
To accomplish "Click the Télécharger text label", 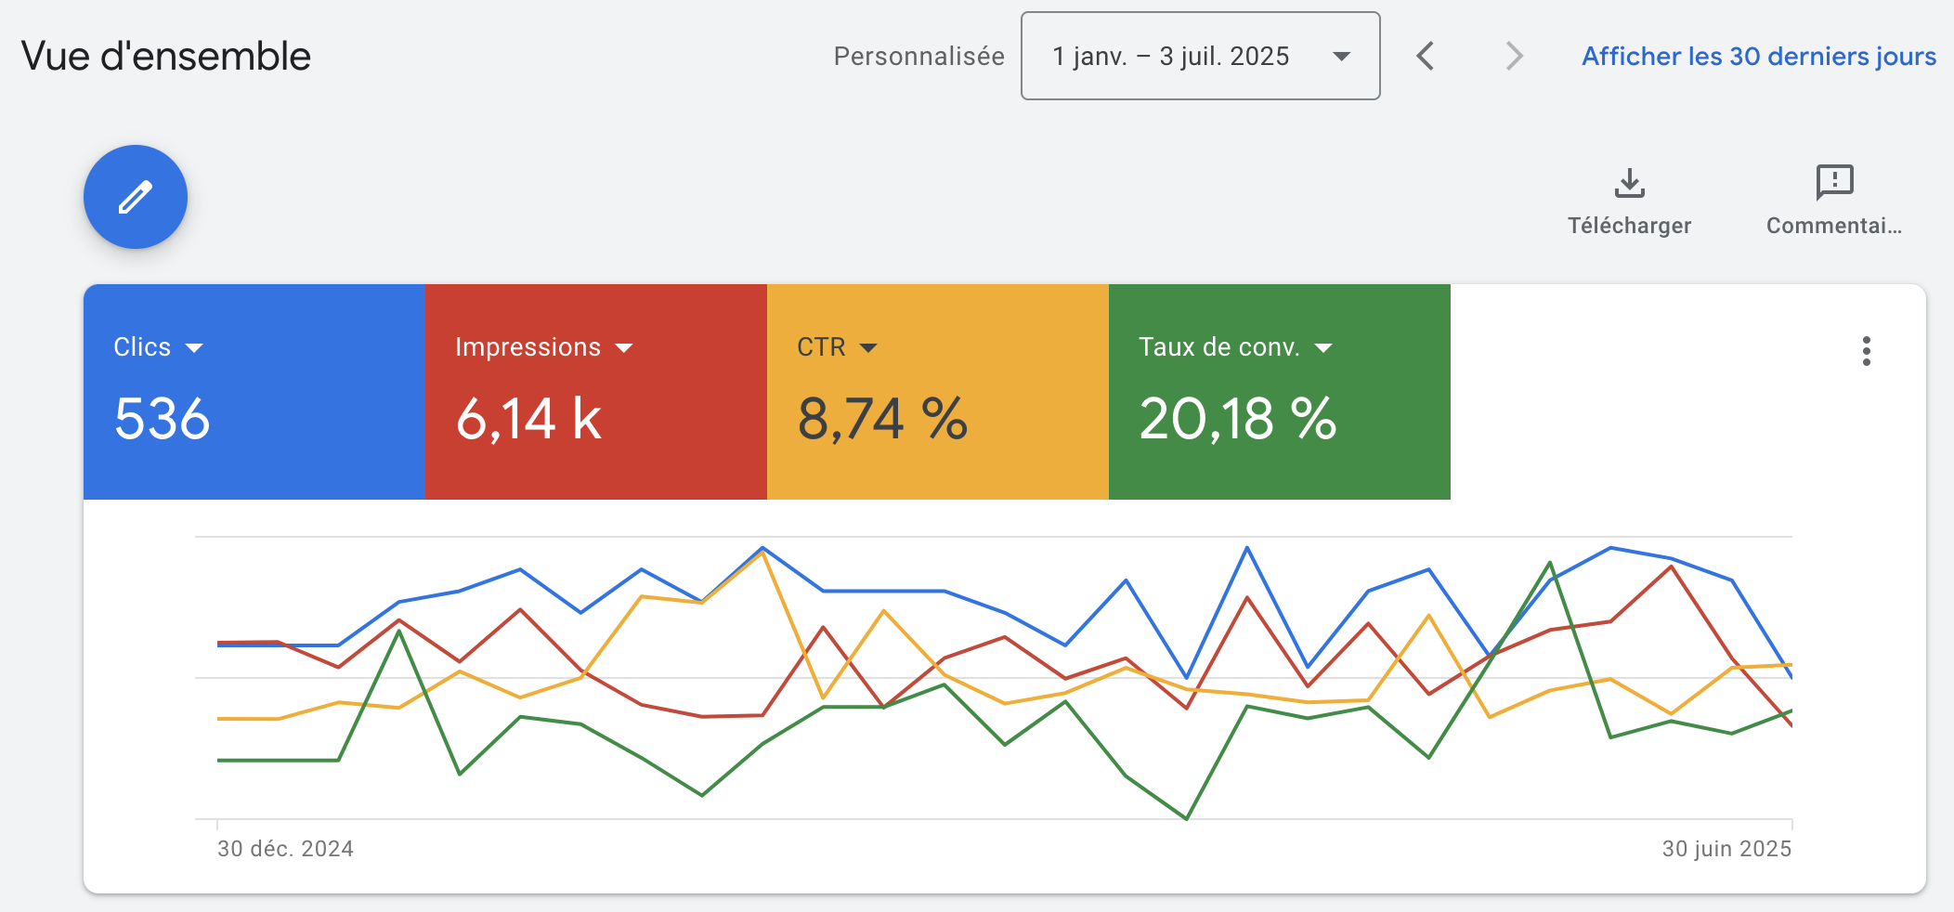I will (1629, 226).
